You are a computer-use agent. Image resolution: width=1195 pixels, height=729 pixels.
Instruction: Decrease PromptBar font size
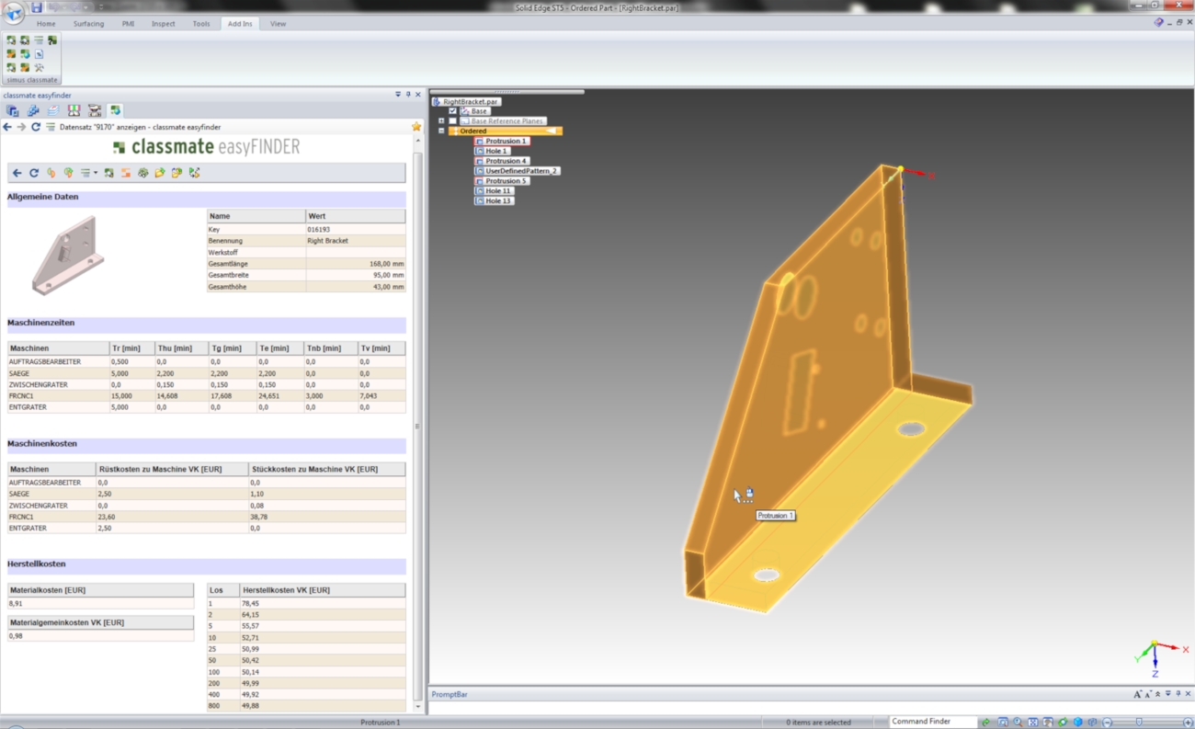[x=1148, y=694]
